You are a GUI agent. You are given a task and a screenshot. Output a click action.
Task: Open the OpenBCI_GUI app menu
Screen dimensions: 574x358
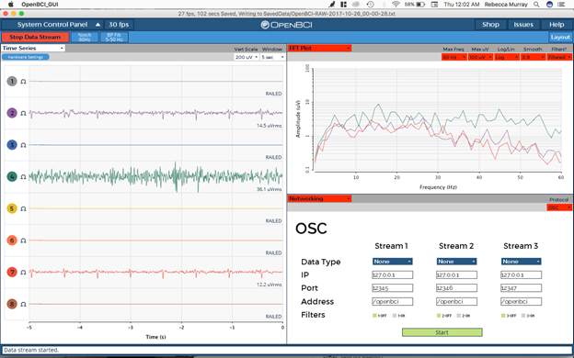(x=40, y=5)
